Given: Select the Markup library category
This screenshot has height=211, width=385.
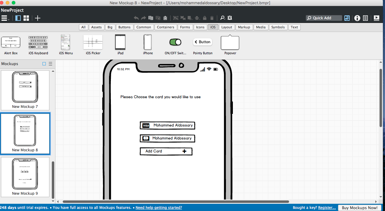Looking at the screenshot, I should pos(244,27).
